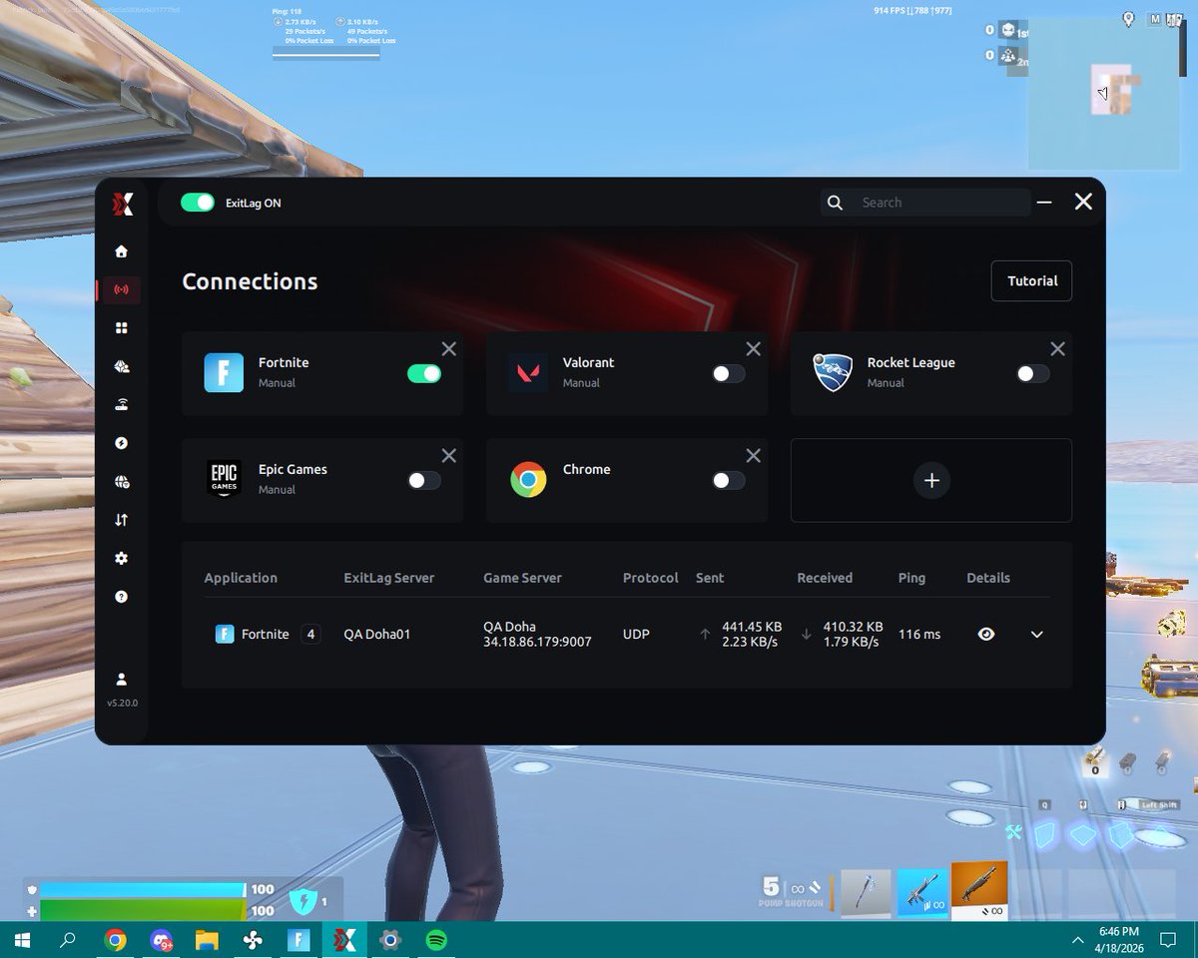
Task: Click the Ping column header
Action: [911, 578]
